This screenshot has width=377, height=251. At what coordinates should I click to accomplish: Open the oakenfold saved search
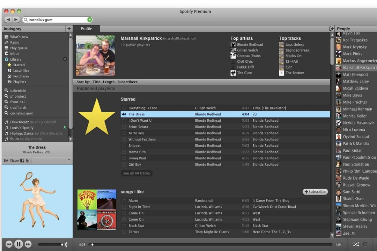tap(18, 91)
